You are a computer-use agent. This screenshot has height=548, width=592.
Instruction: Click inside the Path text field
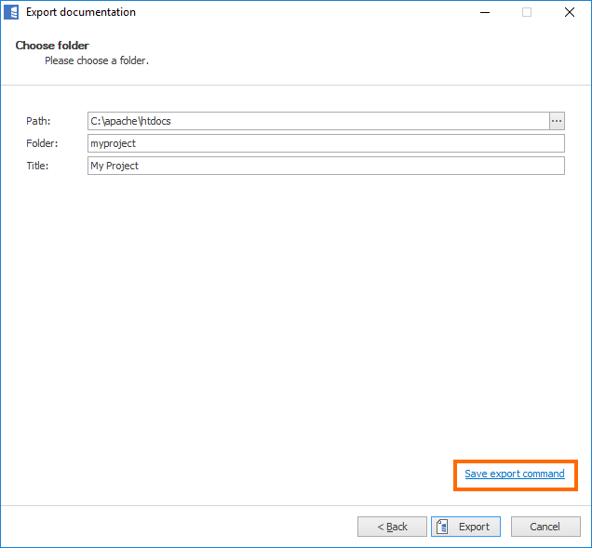(316, 121)
